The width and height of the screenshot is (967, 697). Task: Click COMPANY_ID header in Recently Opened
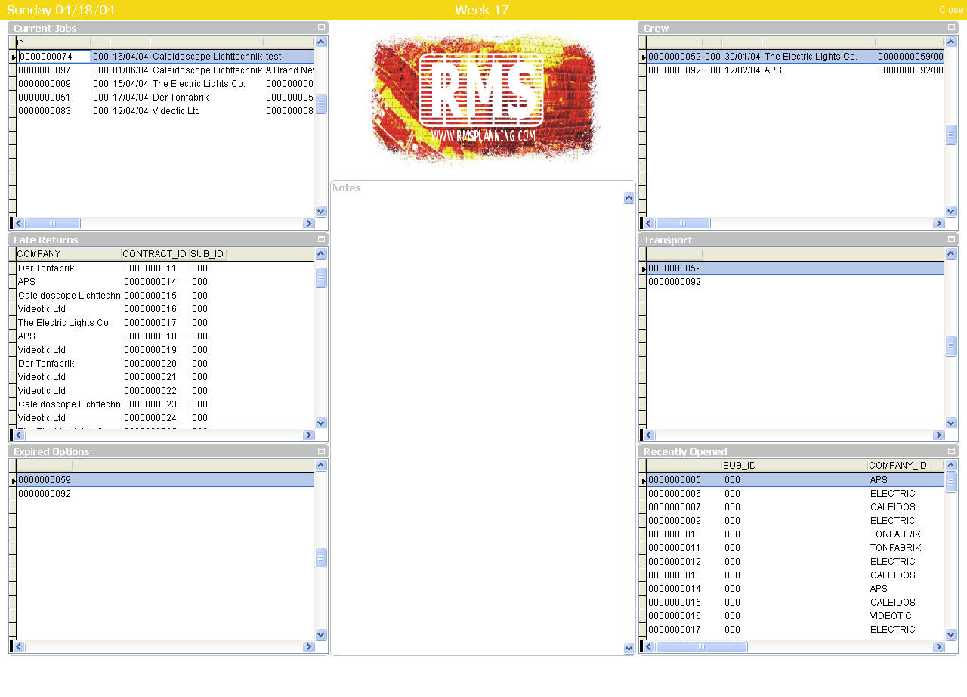click(x=906, y=466)
